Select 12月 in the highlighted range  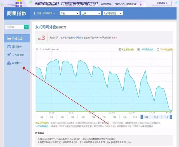[x=156, y=117]
